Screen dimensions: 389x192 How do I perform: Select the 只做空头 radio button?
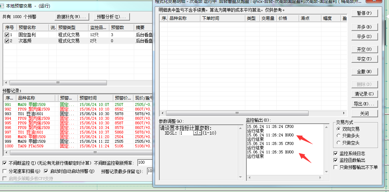pyautogui.click(x=339, y=143)
